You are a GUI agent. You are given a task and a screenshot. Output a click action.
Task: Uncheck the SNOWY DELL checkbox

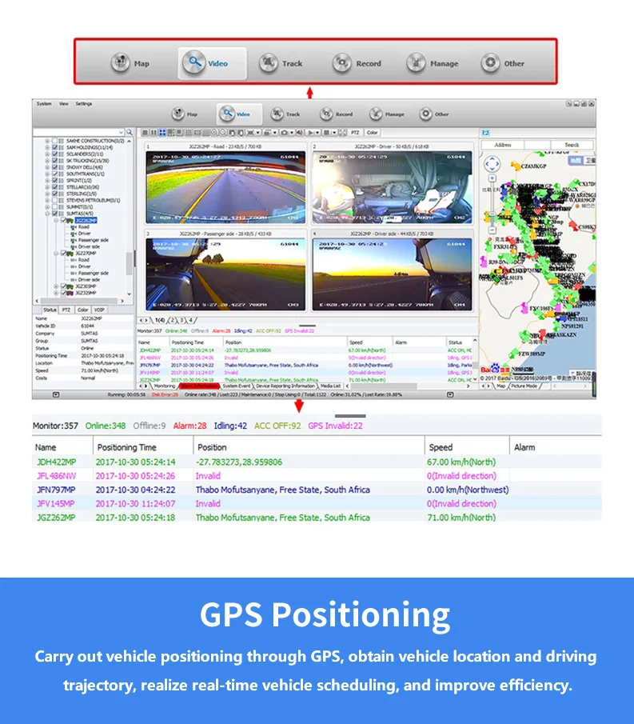coord(55,167)
